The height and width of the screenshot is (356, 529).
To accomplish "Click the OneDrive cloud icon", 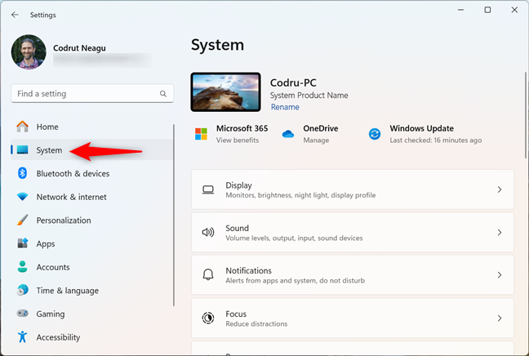I will [288, 134].
